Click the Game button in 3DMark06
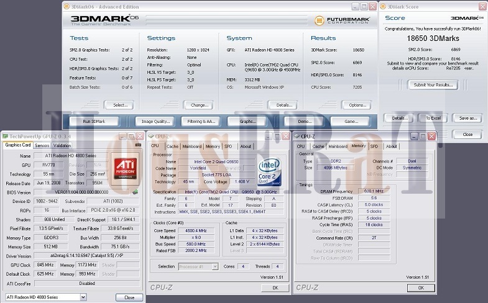This screenshot has height=303, width=488. click(x=351, y=121)
